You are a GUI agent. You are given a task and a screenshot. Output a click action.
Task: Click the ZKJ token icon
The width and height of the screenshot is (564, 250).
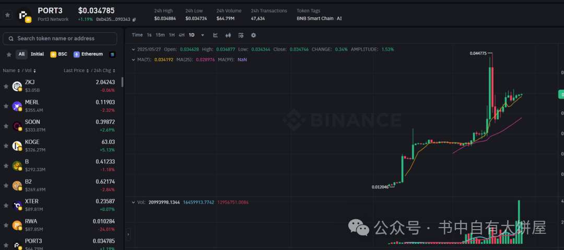(17, 86)
